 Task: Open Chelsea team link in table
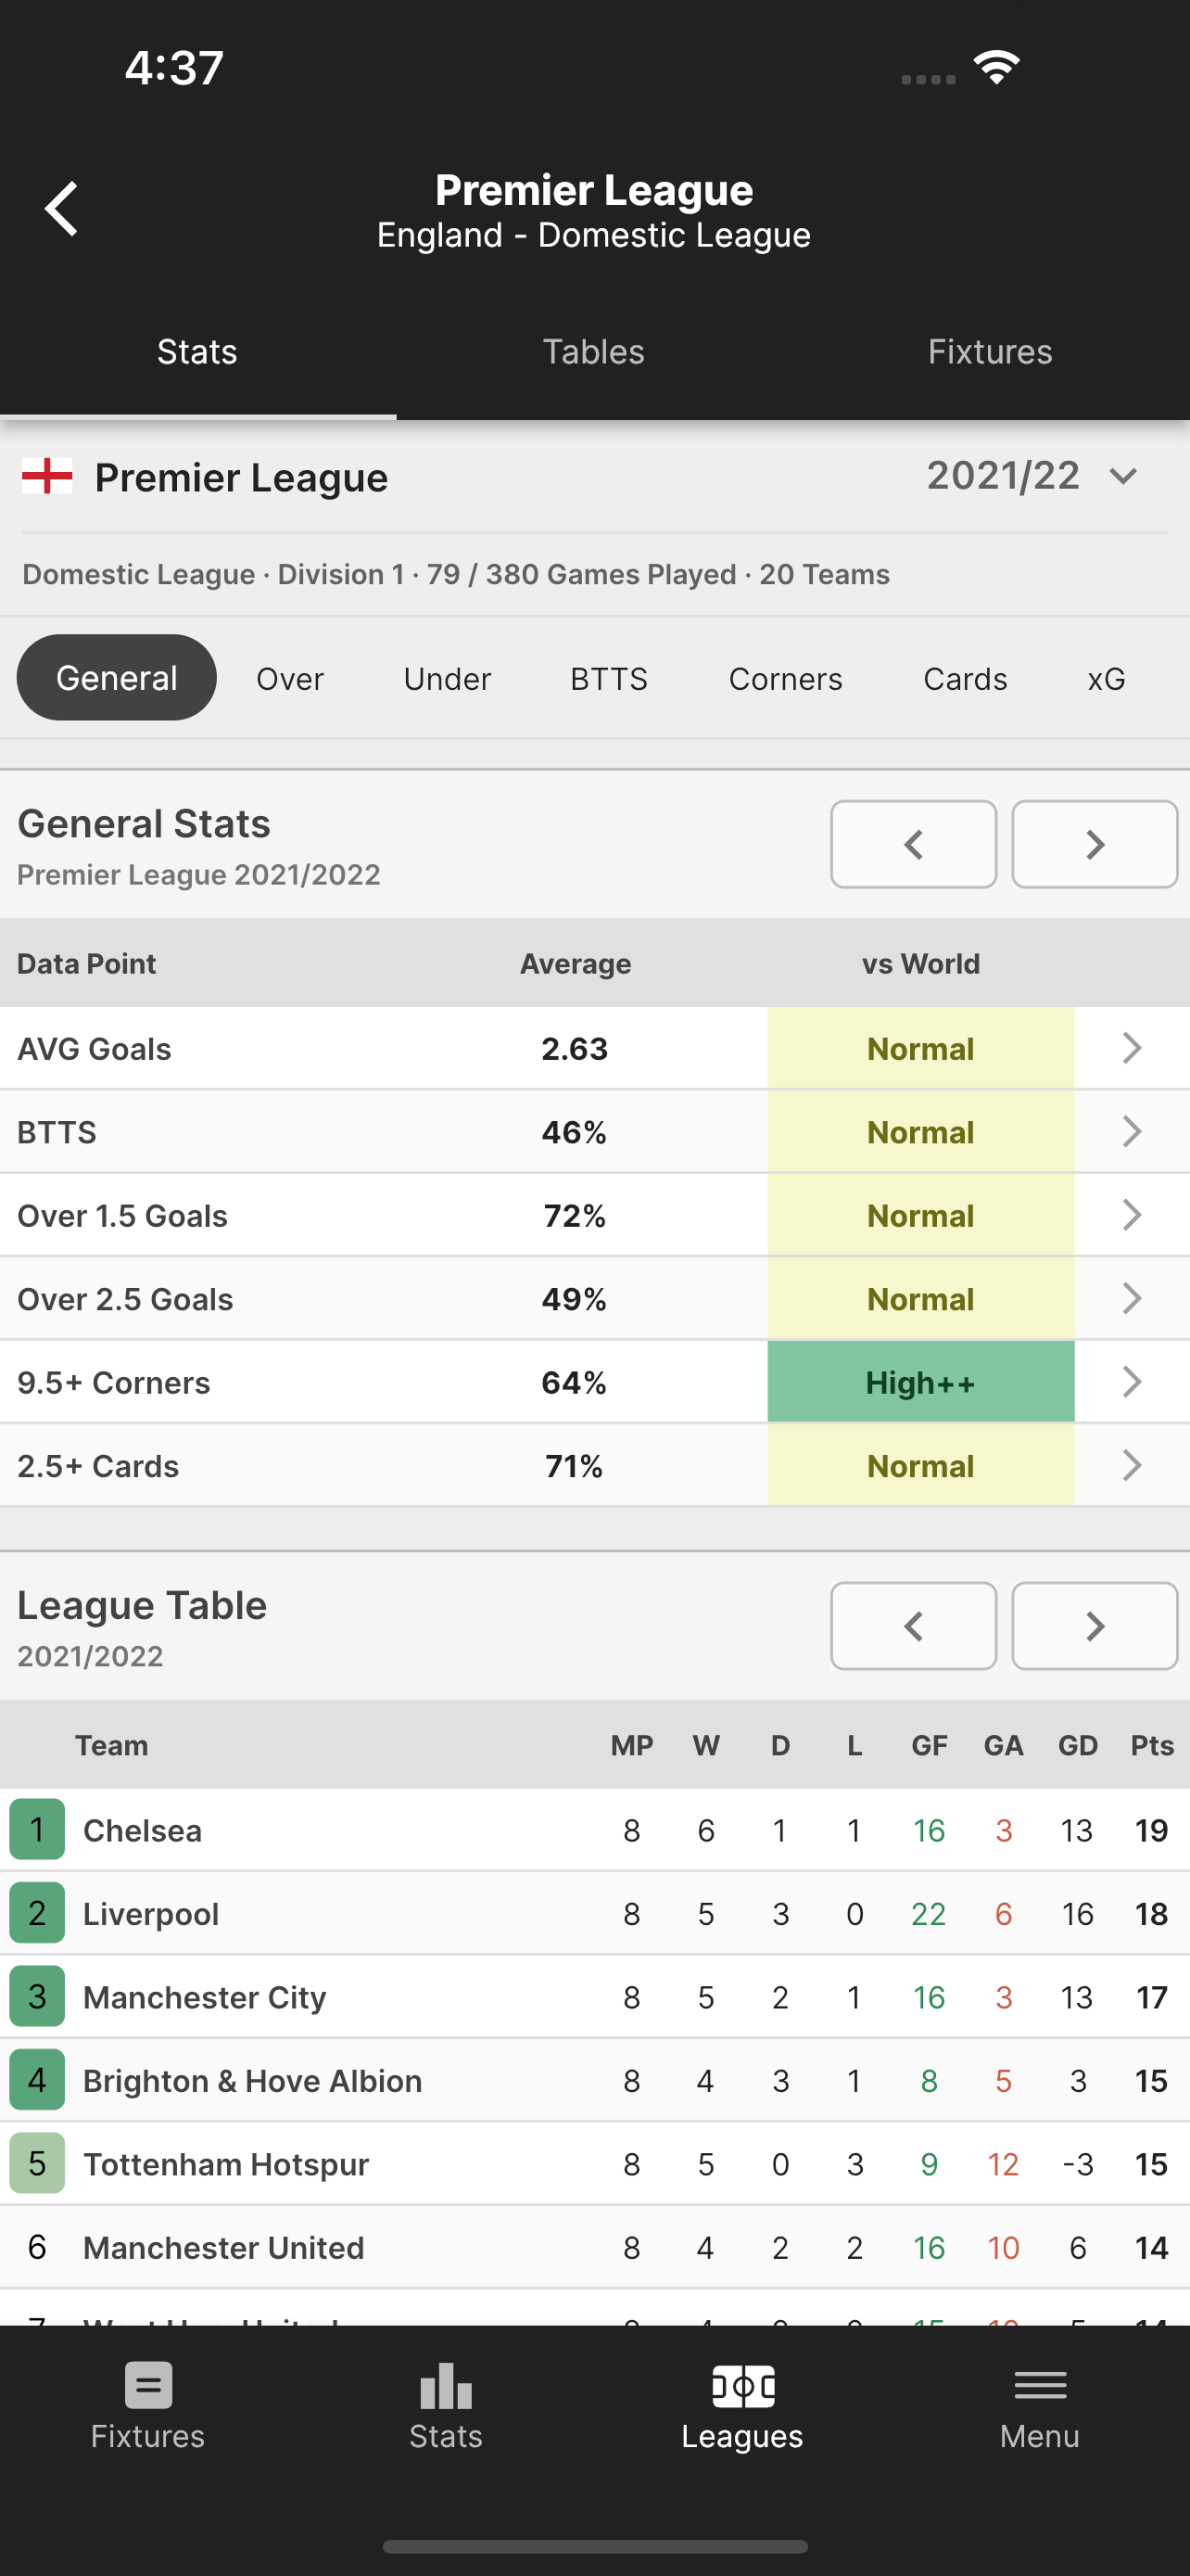[143, 1830]
